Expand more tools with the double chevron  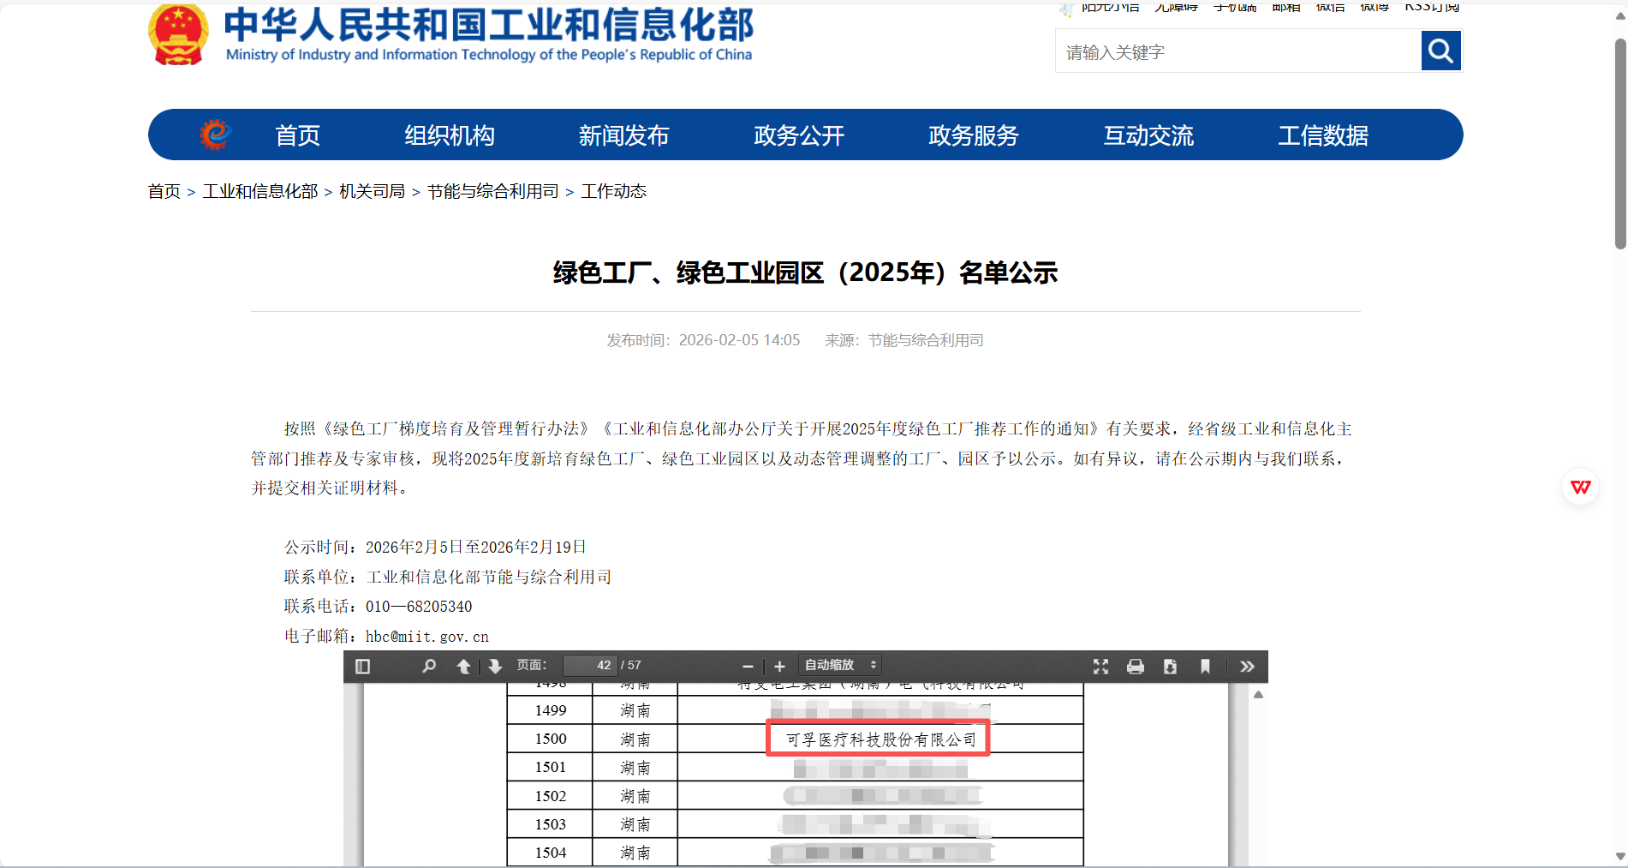(1247, 665)
